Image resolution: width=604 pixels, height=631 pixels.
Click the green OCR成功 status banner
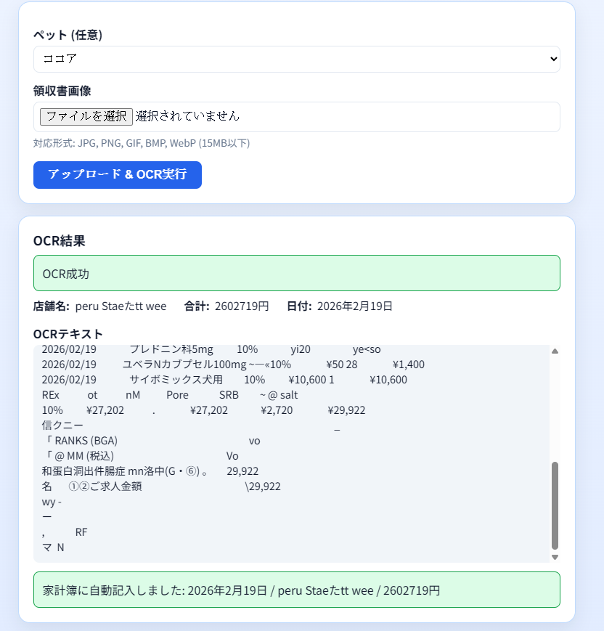pos(297,273)
